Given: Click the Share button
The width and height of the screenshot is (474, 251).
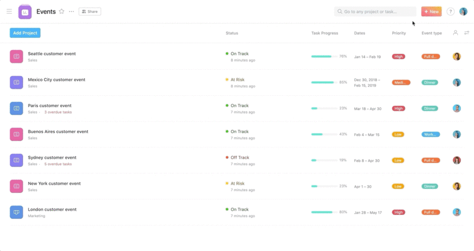Looking at the screenshot, I should point(90,11).
